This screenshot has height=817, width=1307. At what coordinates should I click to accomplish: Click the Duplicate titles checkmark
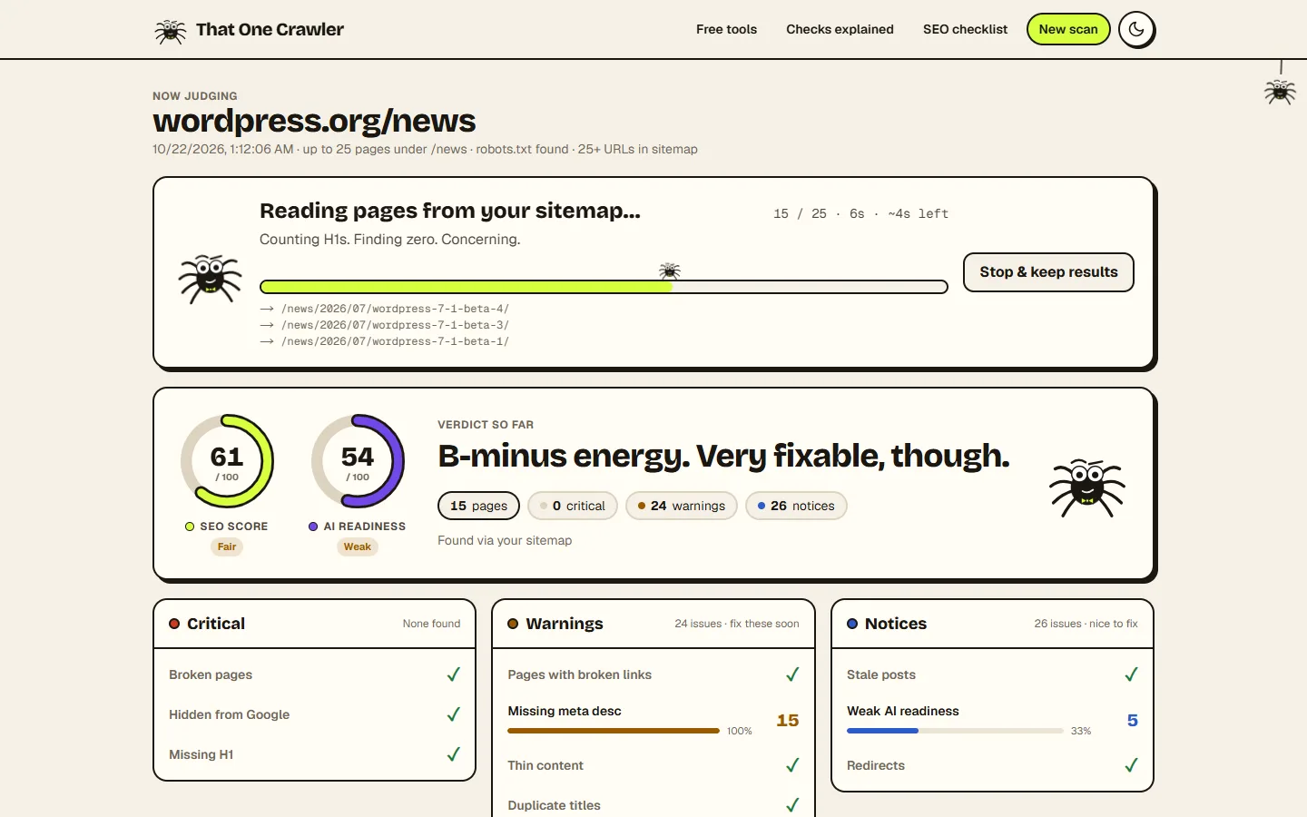[792, 805]
